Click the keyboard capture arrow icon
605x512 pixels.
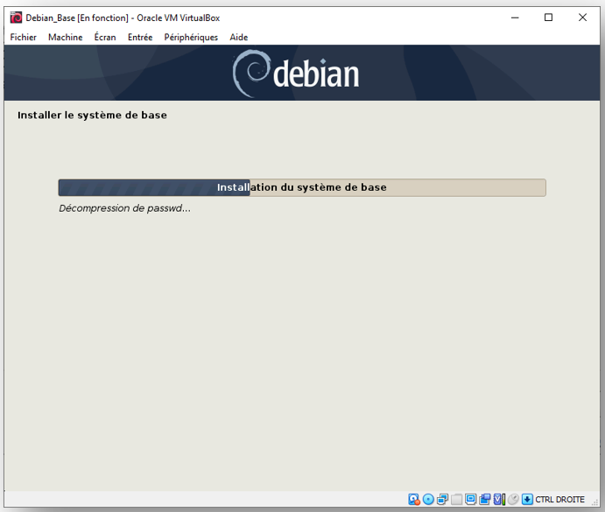(x=527, y=499)
